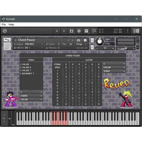Raise keyboard octave with the up arrow
The image size is (142, 142).
(5, 115)
